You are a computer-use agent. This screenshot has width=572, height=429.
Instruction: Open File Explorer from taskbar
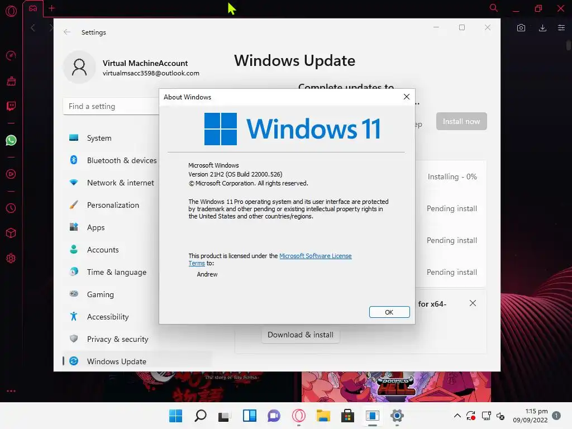pyautogui.click(x=323, y=416)
